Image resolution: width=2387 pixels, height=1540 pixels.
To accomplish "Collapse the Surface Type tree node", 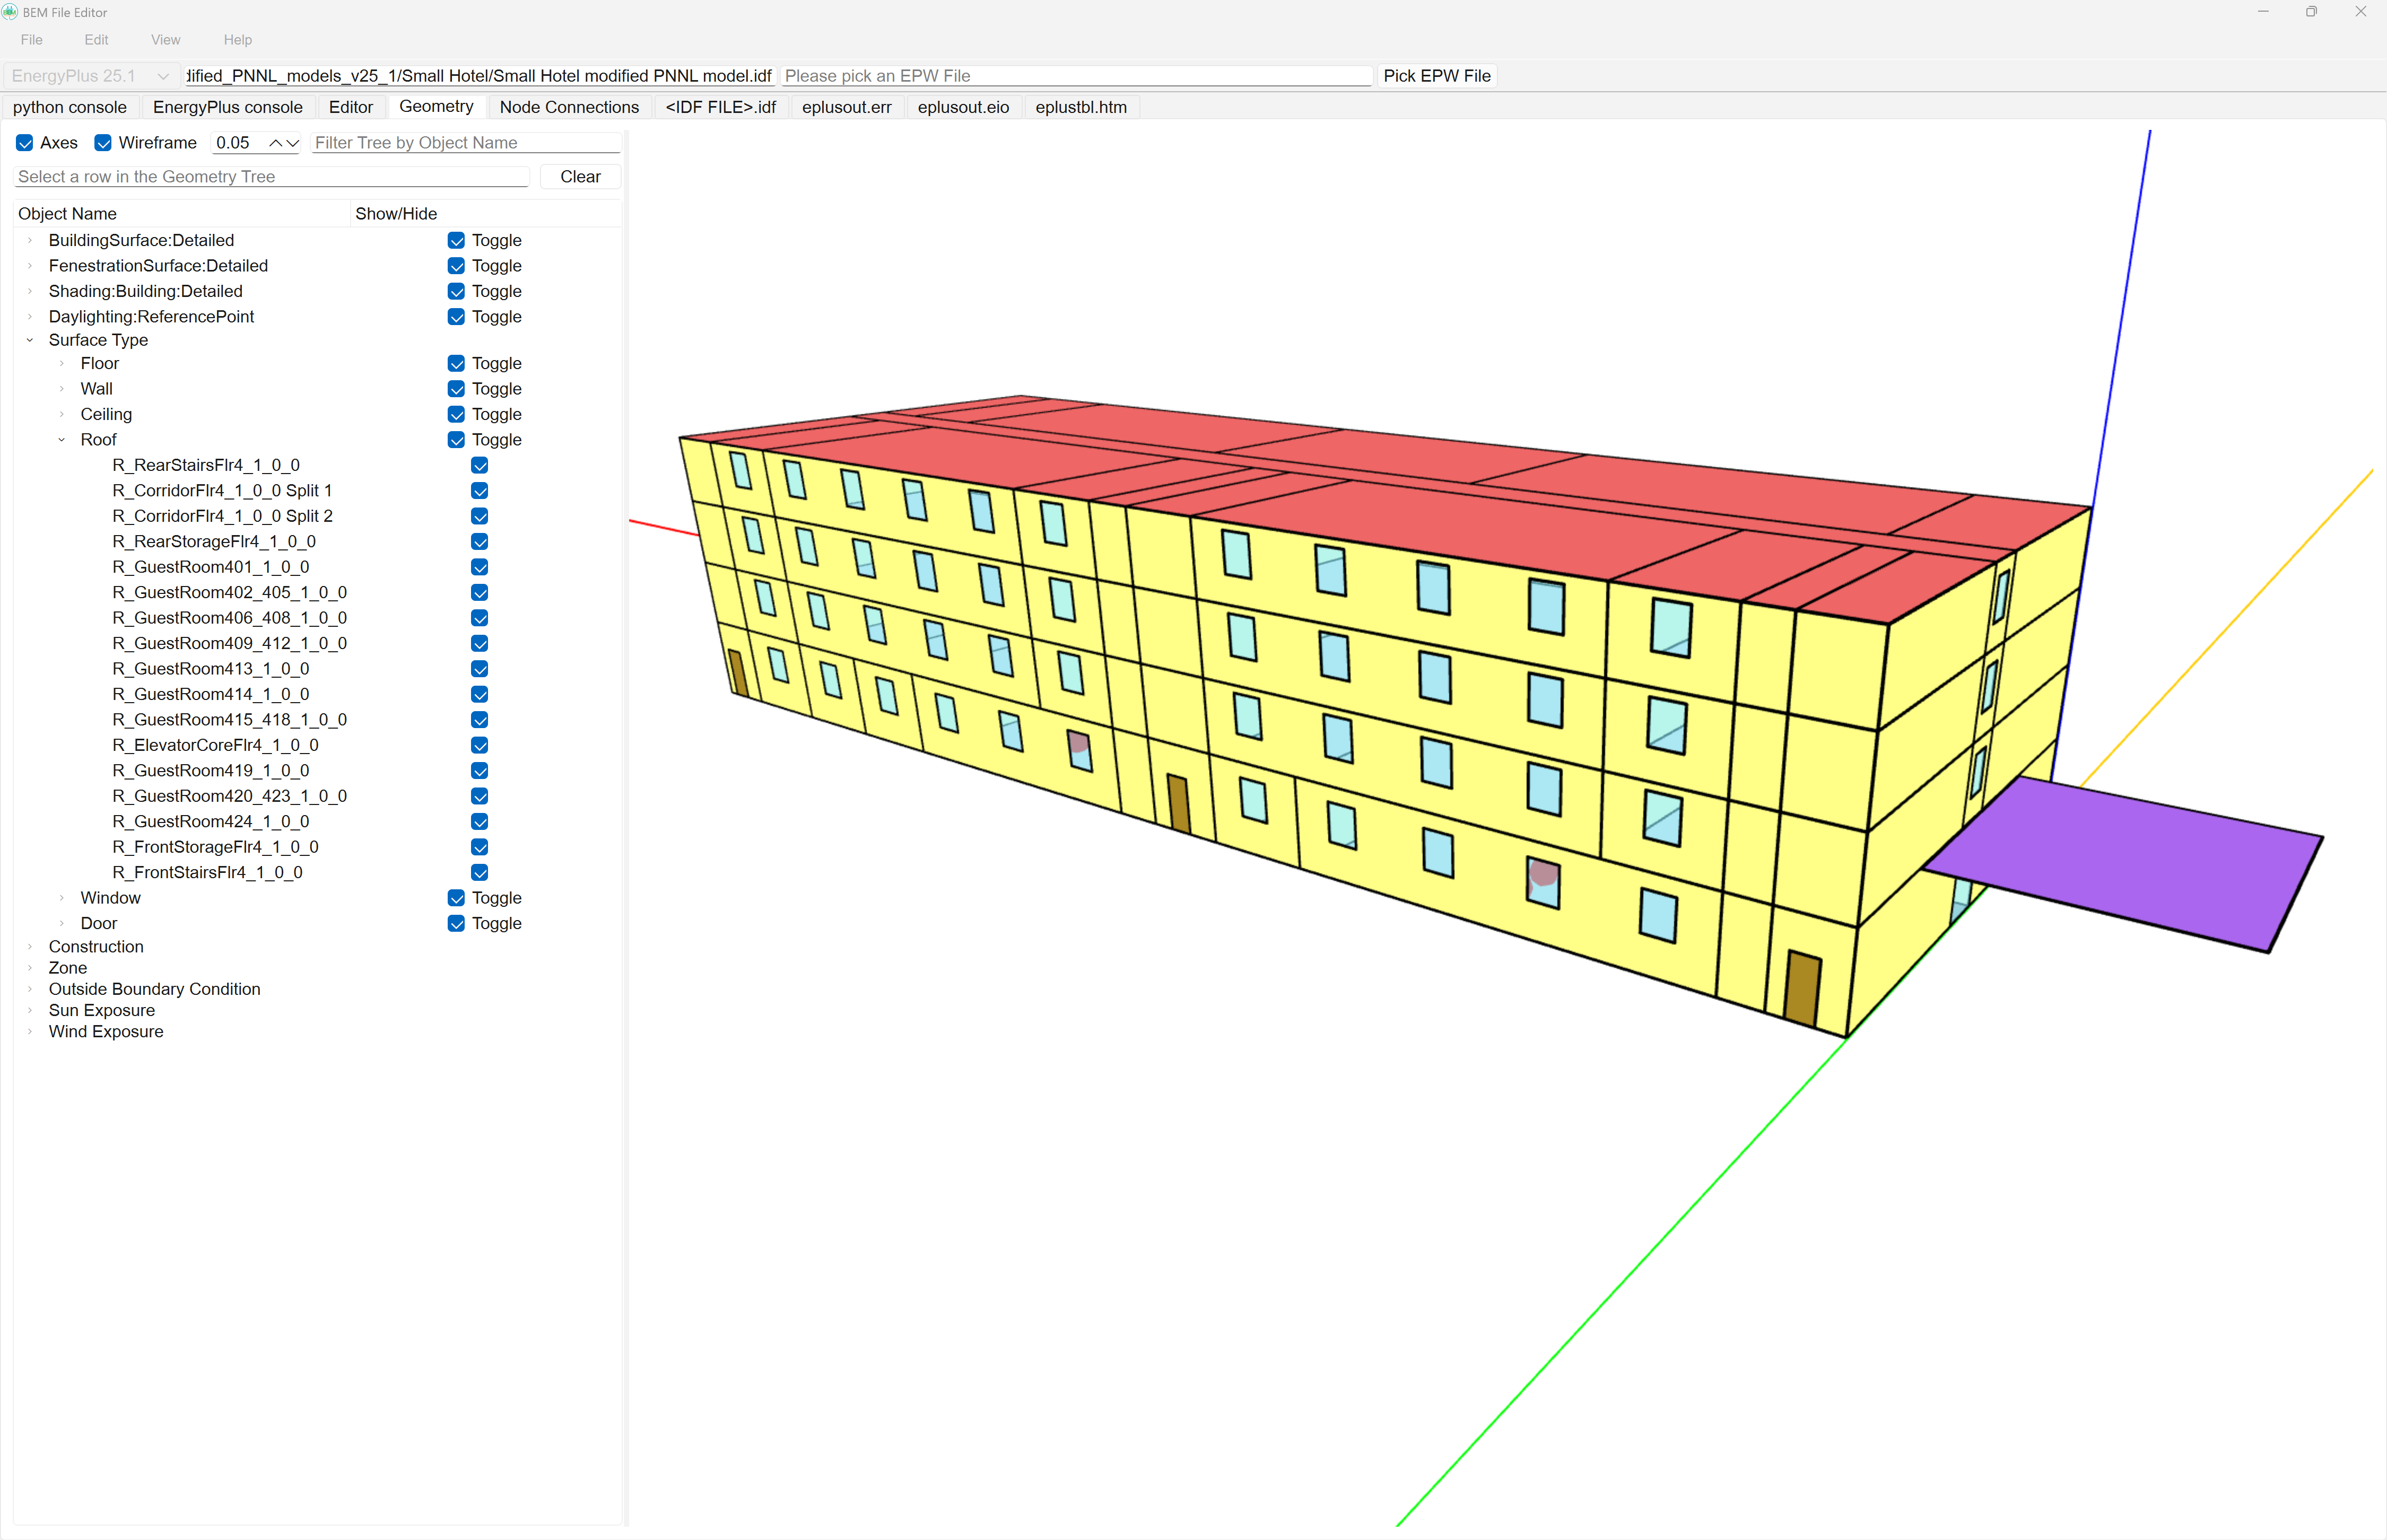I will 30,340.
